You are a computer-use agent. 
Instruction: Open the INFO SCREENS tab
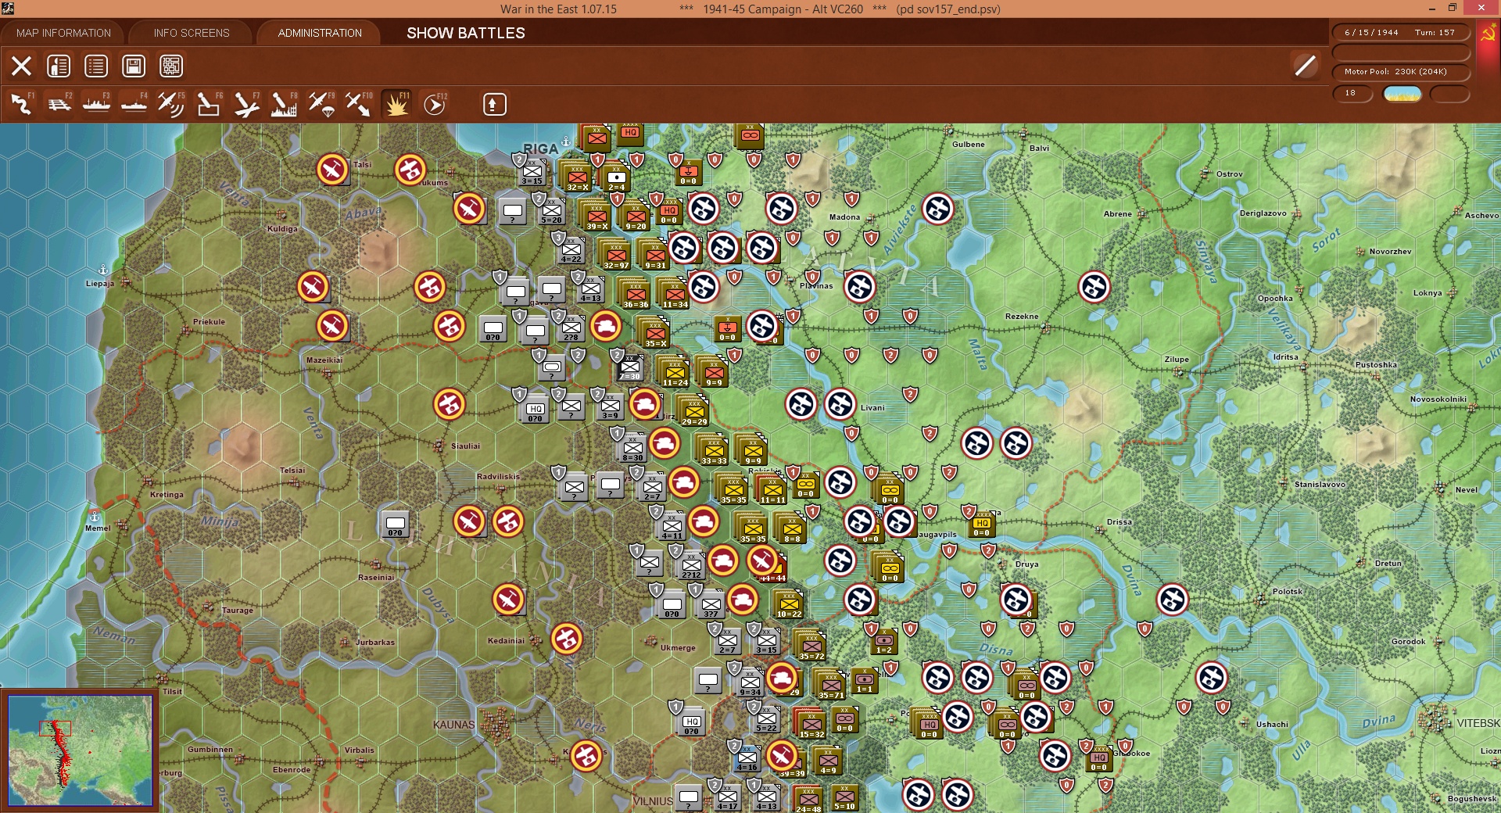[192, 33]
